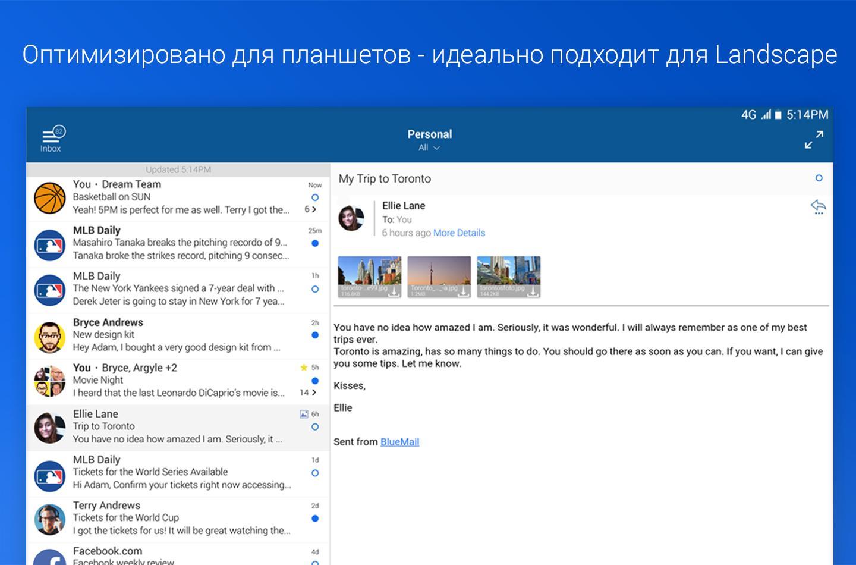856x565 pixels.
Task: Click the star on Movie Night email
Action: point(304,368)
